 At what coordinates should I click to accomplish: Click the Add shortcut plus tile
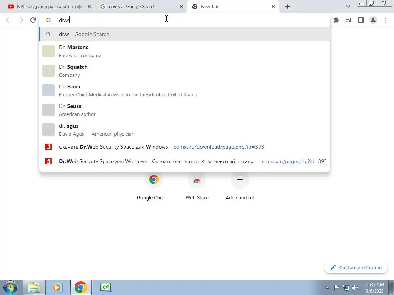click(240, 187)
